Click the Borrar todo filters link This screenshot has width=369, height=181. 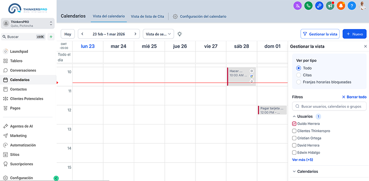[x=354, y=97]
